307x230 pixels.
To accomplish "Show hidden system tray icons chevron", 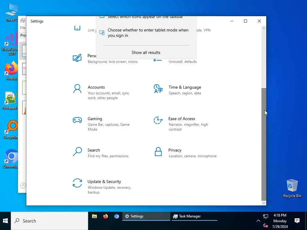I will (x=258, y=221).
